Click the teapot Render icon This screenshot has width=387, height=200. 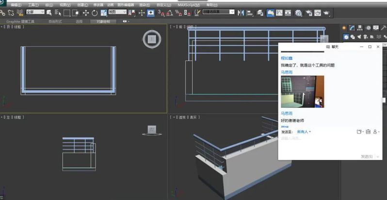click(326, 13)
